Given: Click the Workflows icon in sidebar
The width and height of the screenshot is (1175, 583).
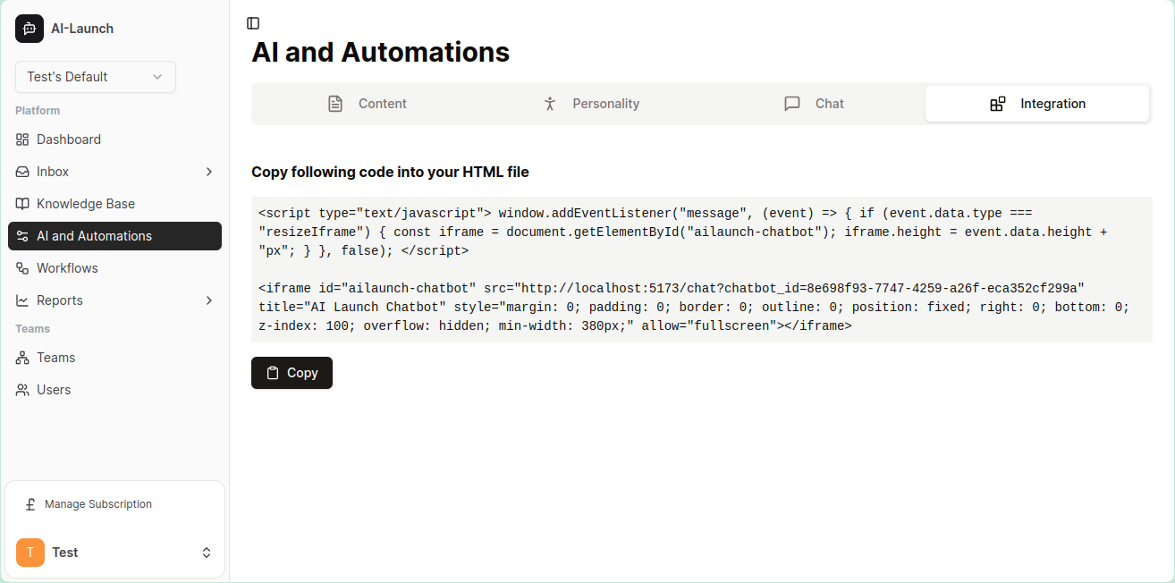Looking at the screenshot, I should click(x=22, y=268).
